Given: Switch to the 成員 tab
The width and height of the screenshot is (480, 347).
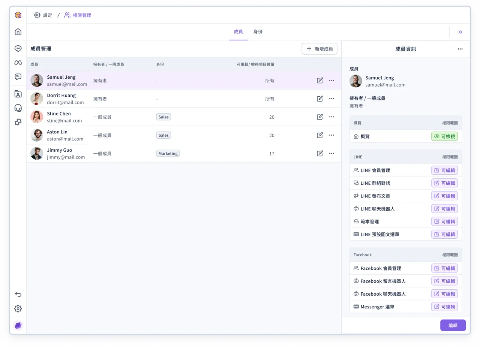Looking at the screenshot, I should pyautogui.click(x=238, y=32).
